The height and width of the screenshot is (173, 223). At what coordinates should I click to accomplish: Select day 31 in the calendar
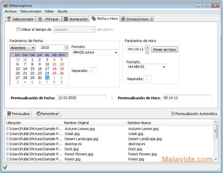pos(47,78)
